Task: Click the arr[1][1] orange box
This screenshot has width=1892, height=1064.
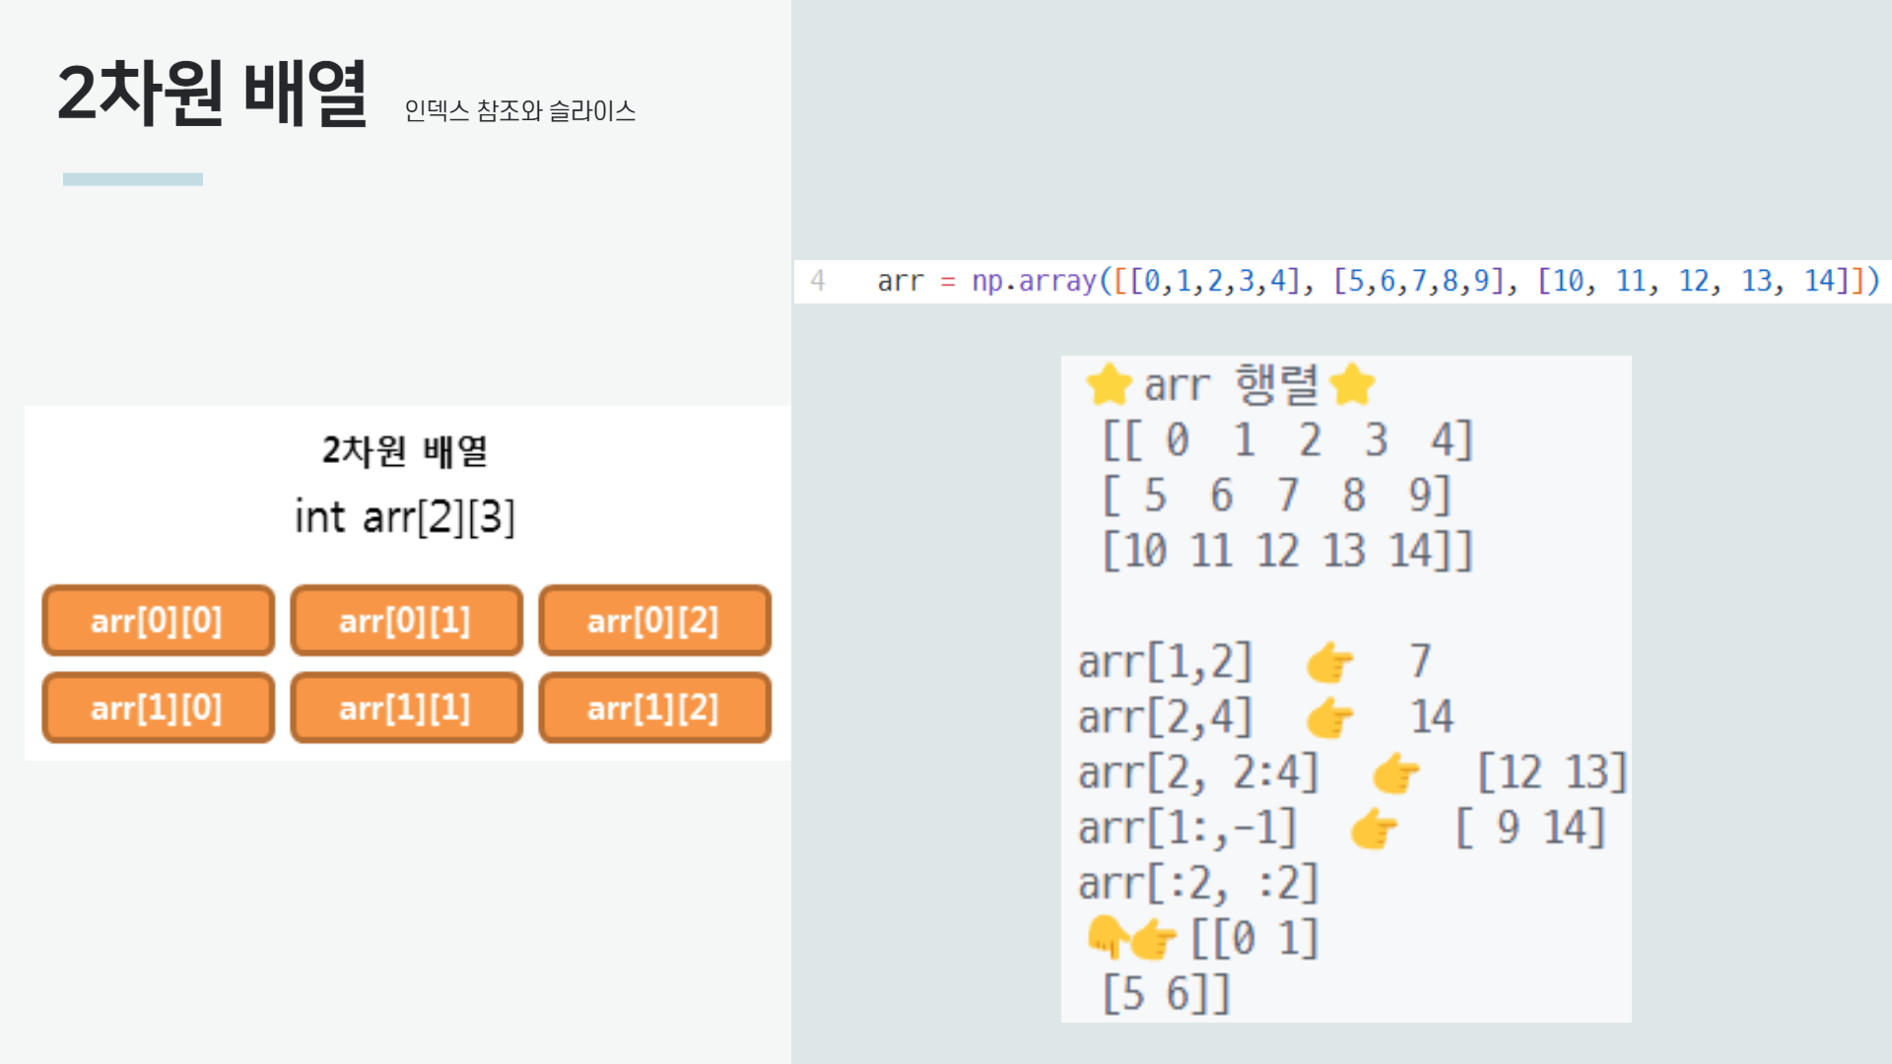Action: pos(406,707)
